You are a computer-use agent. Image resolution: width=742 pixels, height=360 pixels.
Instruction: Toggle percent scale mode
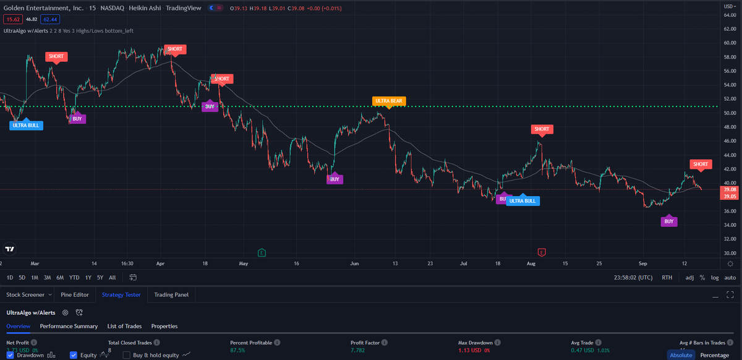point(702,278)
